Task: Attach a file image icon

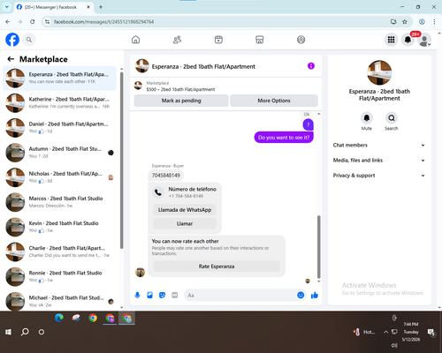Action: point(149,295)
